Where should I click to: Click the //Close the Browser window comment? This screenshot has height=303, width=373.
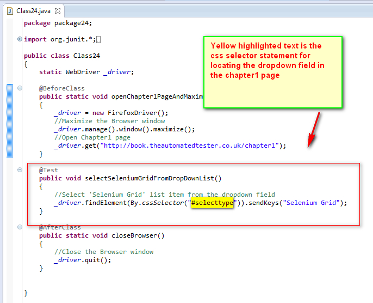point(104,252)
